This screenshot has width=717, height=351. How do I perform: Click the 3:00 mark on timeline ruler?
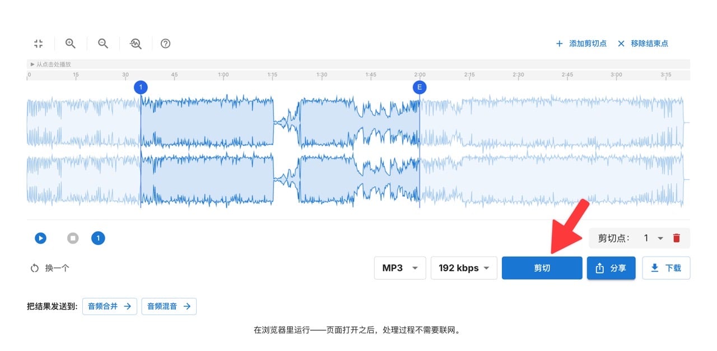click(616, 74)
